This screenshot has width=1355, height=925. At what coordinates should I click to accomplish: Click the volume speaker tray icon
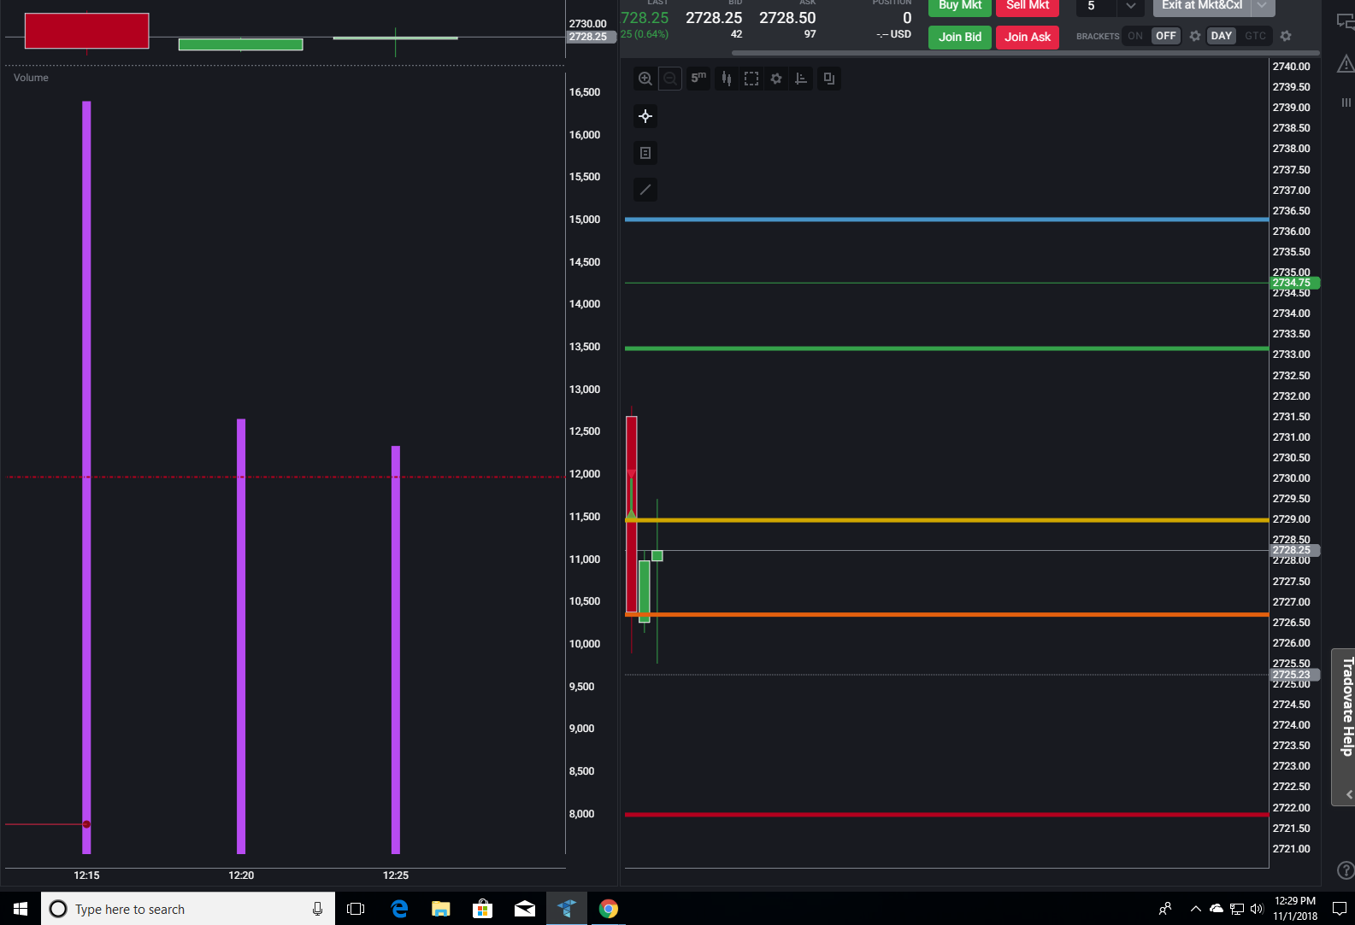click(1257, 909)
